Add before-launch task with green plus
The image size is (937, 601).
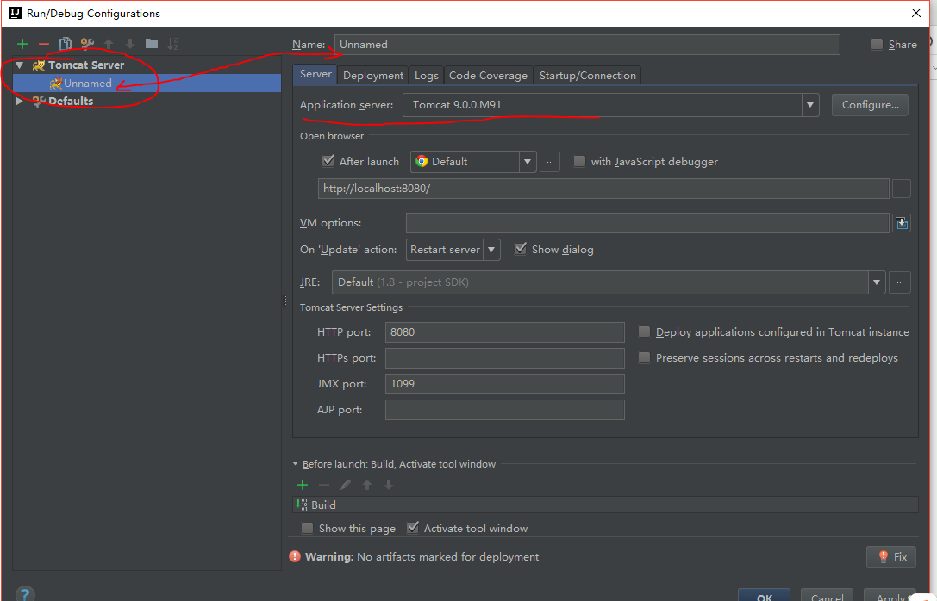(303, 485)
